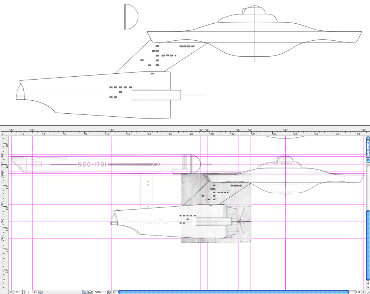
Task: Click the horizontal scrollbar thumb
Action: tap(233, 292)
